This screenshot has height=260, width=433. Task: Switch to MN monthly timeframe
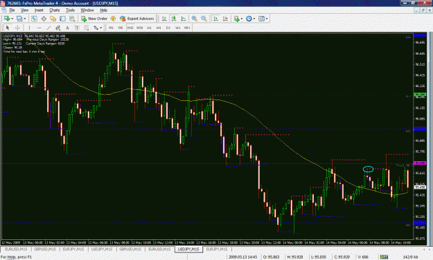point(187,28)
